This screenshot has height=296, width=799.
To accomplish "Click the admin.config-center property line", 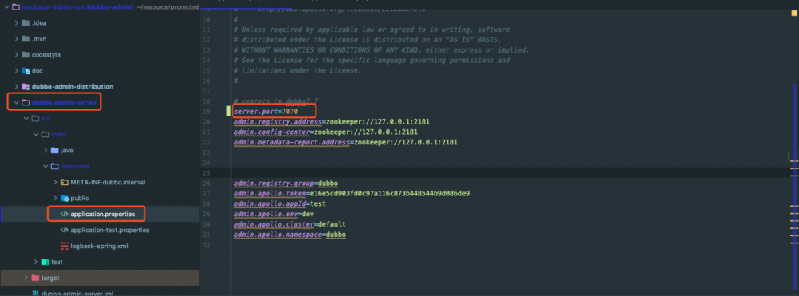I will [326, 132].
